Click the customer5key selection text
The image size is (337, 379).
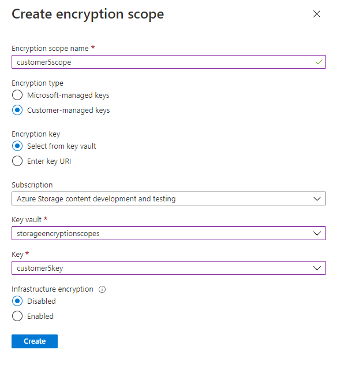tap(40, 268)
